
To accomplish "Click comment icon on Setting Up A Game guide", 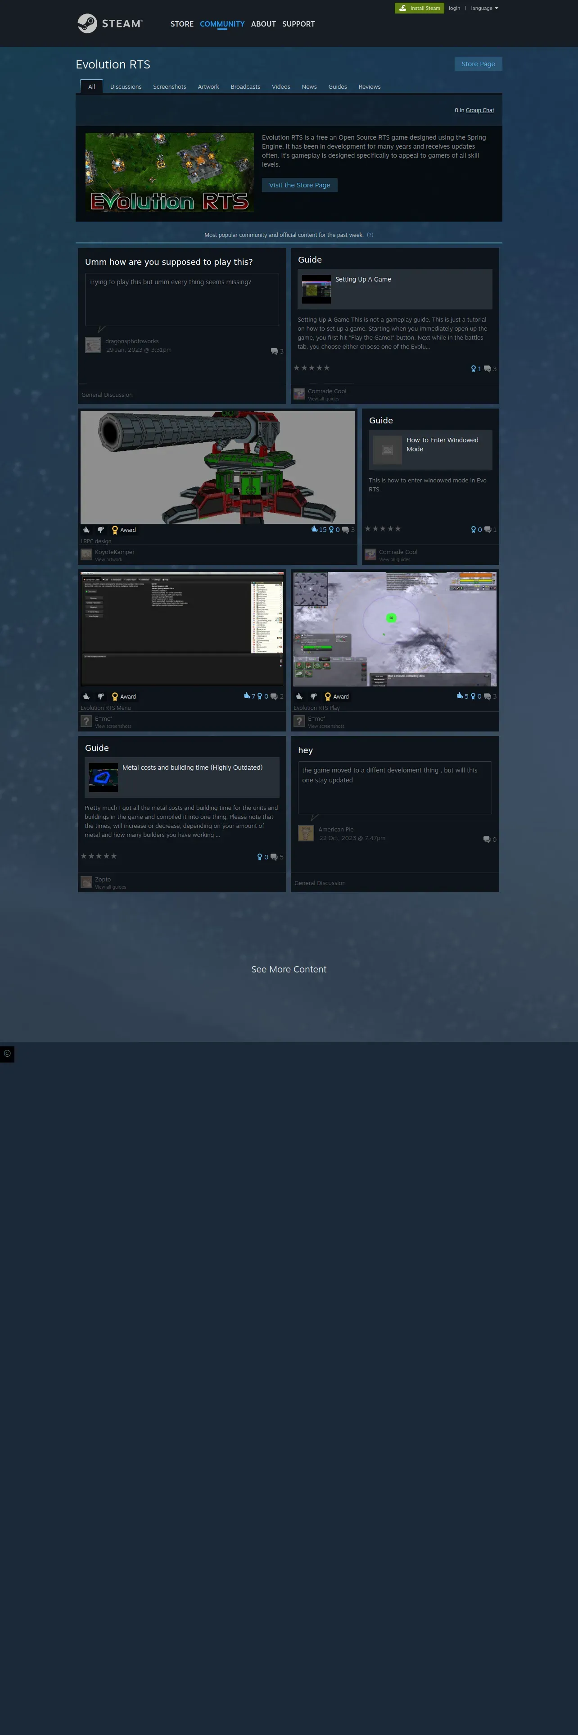I will [x=487, y=369].
